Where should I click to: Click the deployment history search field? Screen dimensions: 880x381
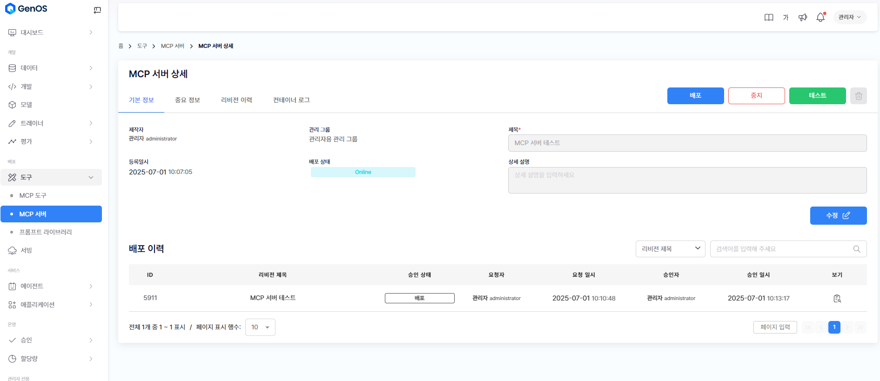click(x=782, y=249)
